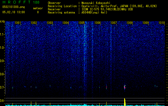The width and height of the screenshot is (168, 106).
Task: Click the Receiving antenna label
Action: point(61,12)
